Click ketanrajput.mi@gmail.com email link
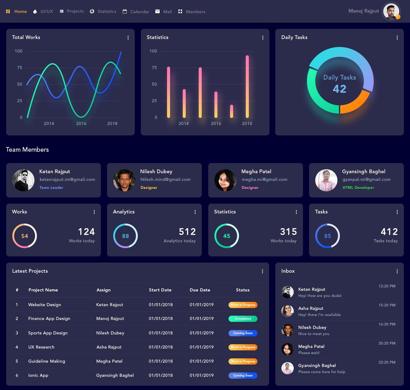The image size is (410, 390). click(x=67, y=179)
